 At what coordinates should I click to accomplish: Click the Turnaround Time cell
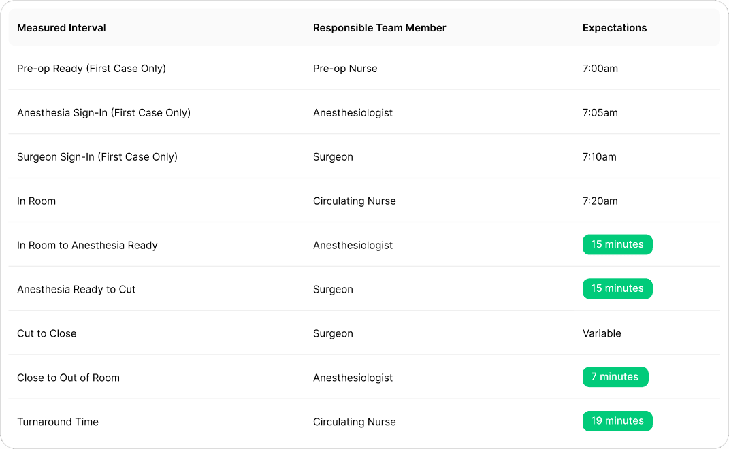click(x=57, y=422)
